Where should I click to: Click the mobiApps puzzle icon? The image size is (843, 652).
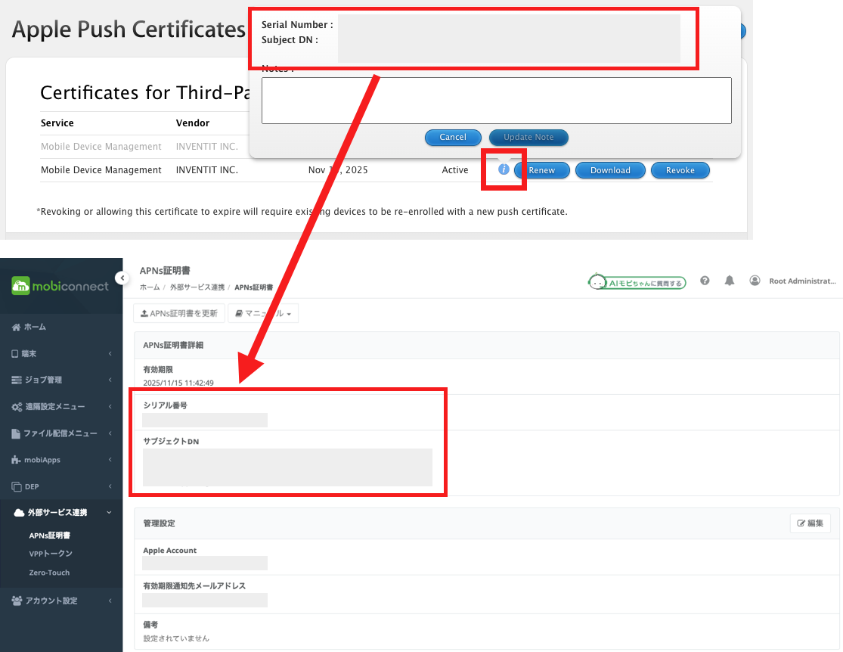coord(16,460)
